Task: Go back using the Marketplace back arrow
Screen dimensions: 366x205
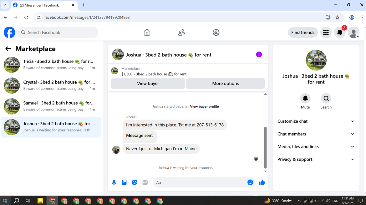Action: (8, 49)
